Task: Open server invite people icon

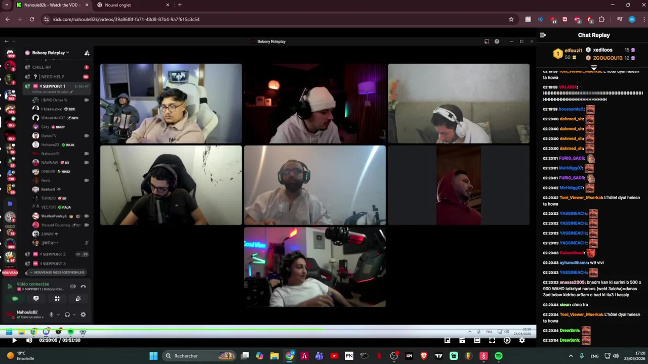Action: pyautogui.click(x=87, y=53)
